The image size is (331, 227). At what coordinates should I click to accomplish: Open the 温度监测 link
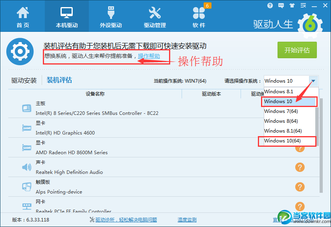pyautogui.click(x=187, y=220)
